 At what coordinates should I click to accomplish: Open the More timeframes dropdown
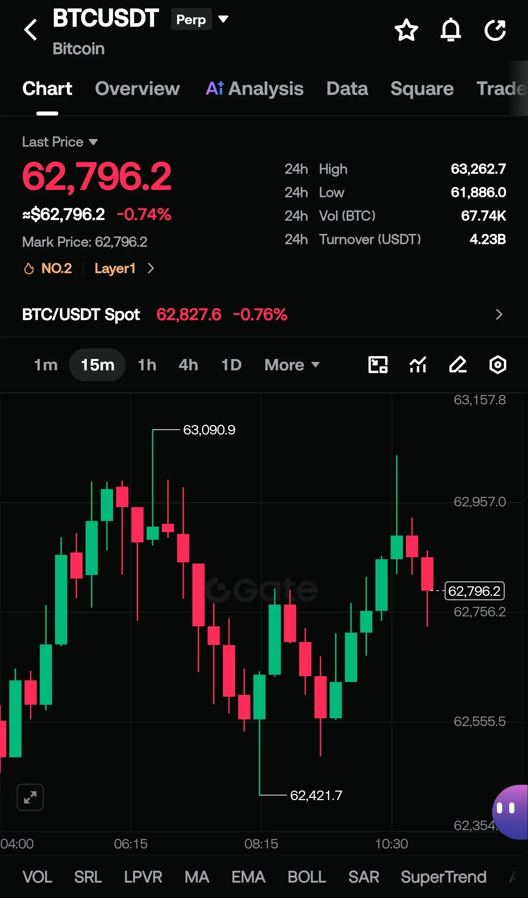[292, 365]
